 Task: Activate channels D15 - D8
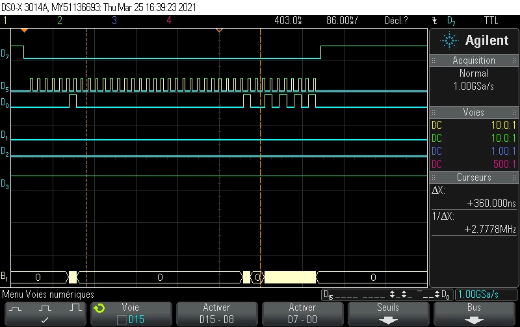pyautogui.click(x=216, y=314)
